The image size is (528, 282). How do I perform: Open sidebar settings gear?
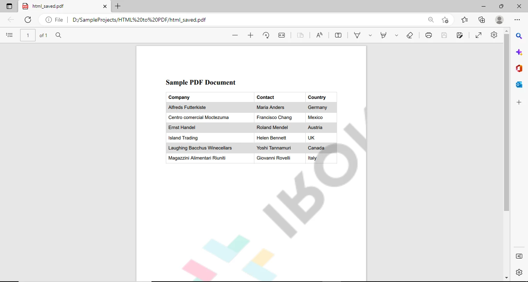[519, 272]
